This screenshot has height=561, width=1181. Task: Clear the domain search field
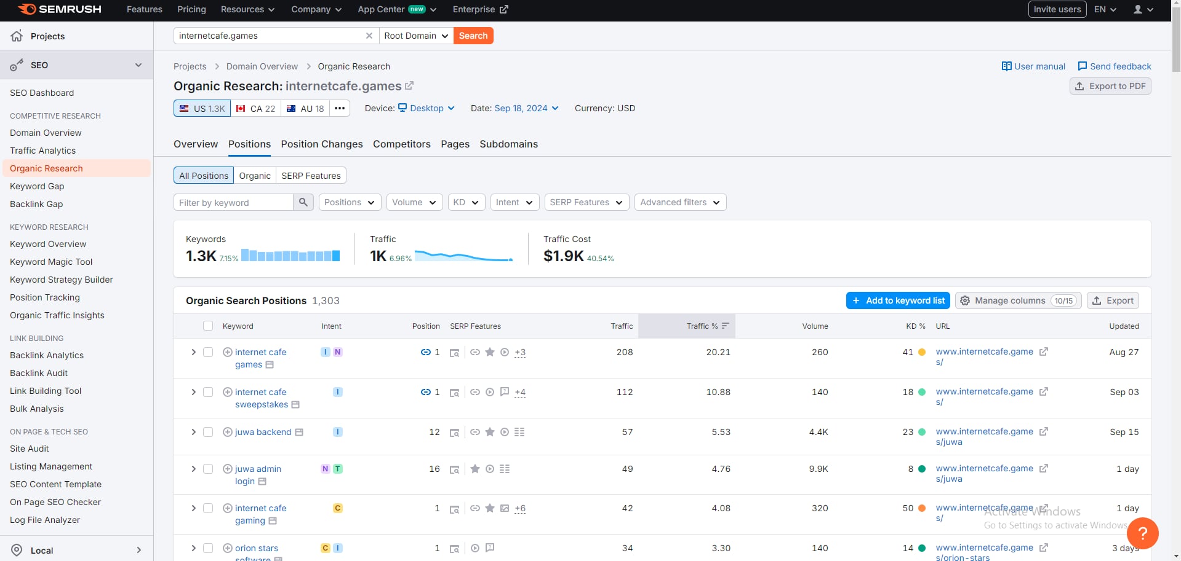pos(369,36)
